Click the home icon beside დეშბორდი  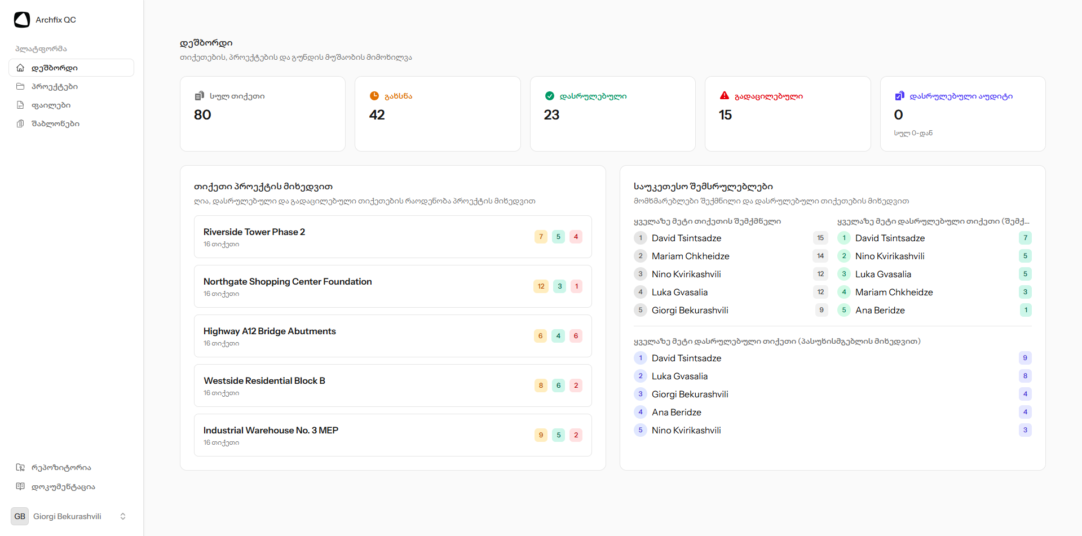click(x=20, y=68)
